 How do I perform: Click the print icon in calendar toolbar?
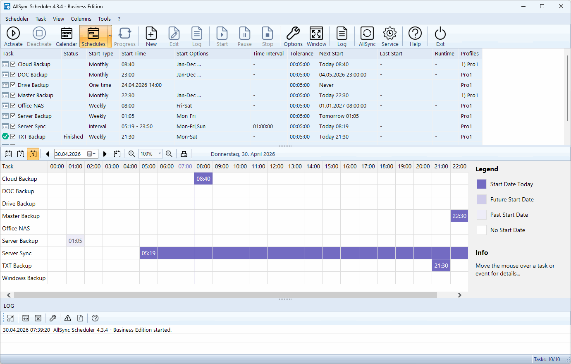click(x=184, y=154)
